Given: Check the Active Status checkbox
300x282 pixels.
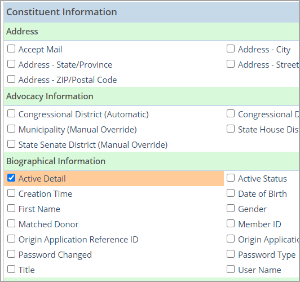Looking at the screenshot, I should 231,178.
